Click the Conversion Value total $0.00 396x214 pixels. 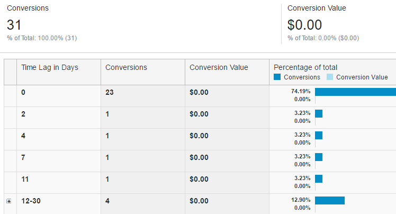pyautogui.click(x=304, y=24)
